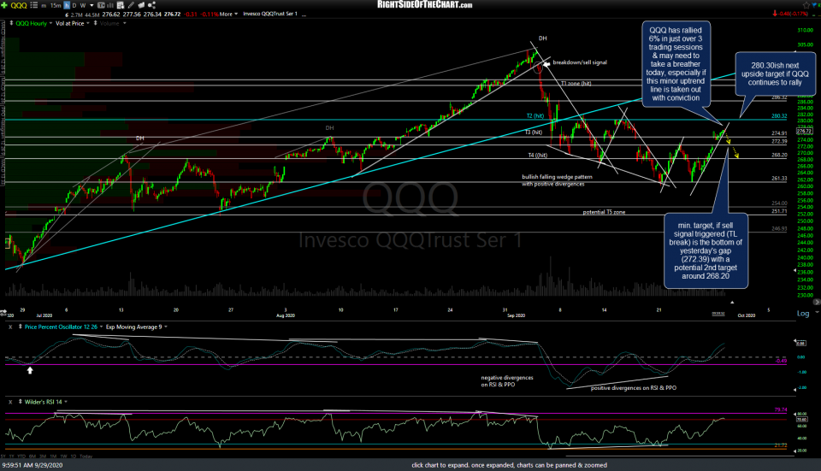Click the RightSideOfTheChart.com logo
This screenshot has width=821, height=471.
tap(425, 5)
